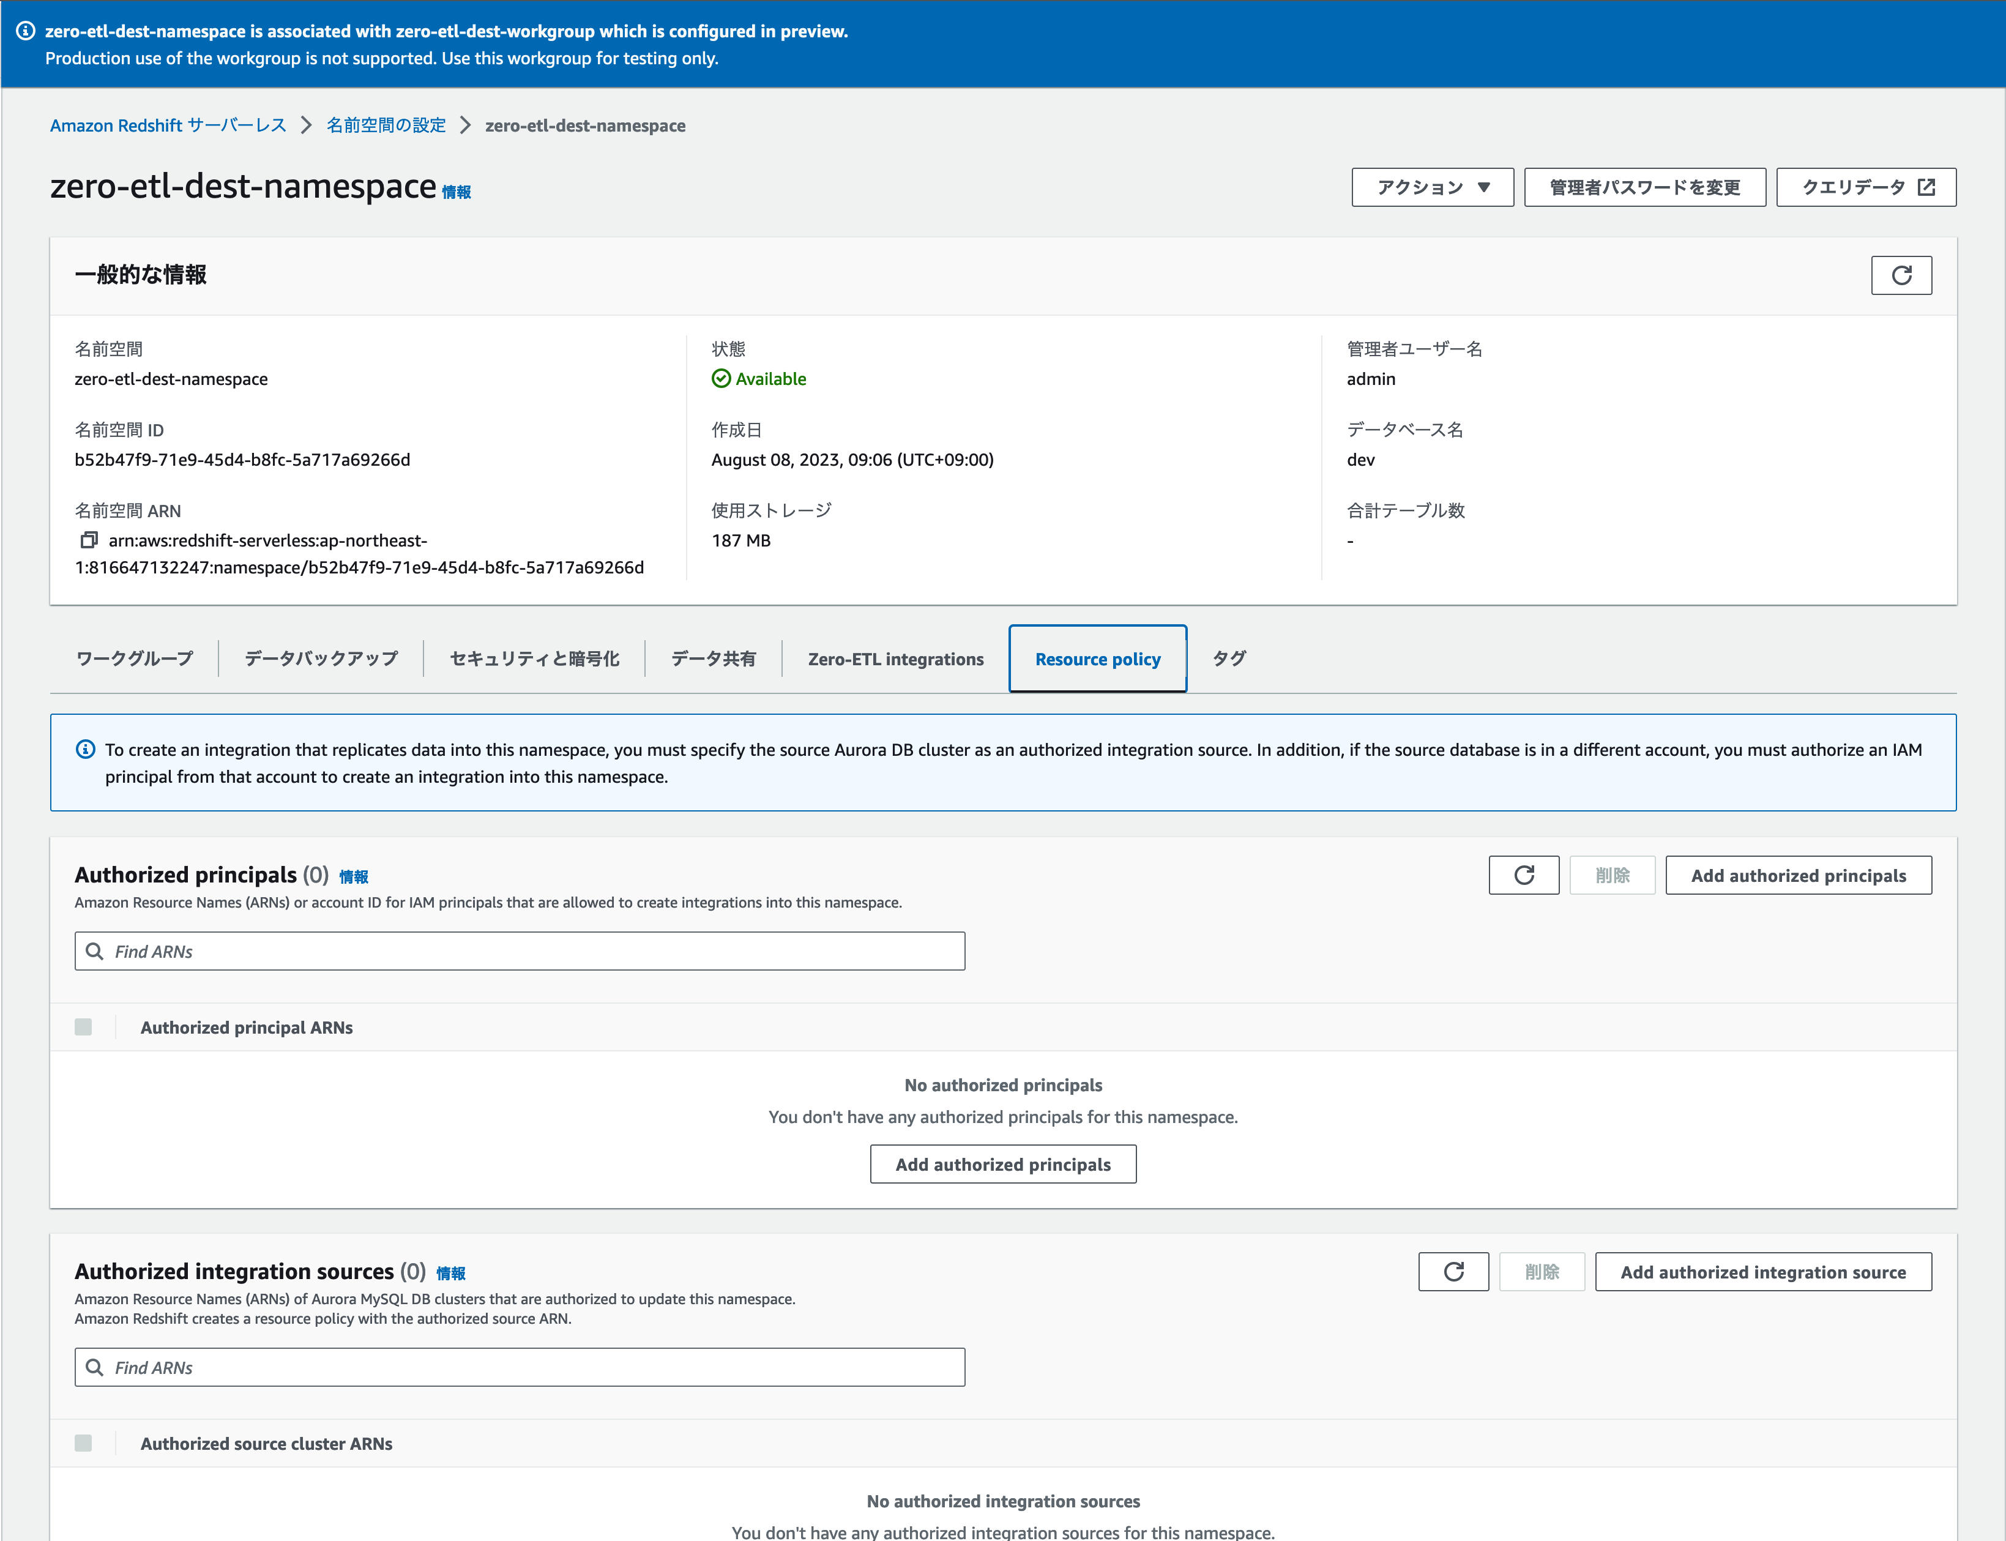Image resolution: width=2006 pixels, height=1541 pixels.
Task: Focus the Find ARNs field for integration sources
Action: [x=532, y=1367]
